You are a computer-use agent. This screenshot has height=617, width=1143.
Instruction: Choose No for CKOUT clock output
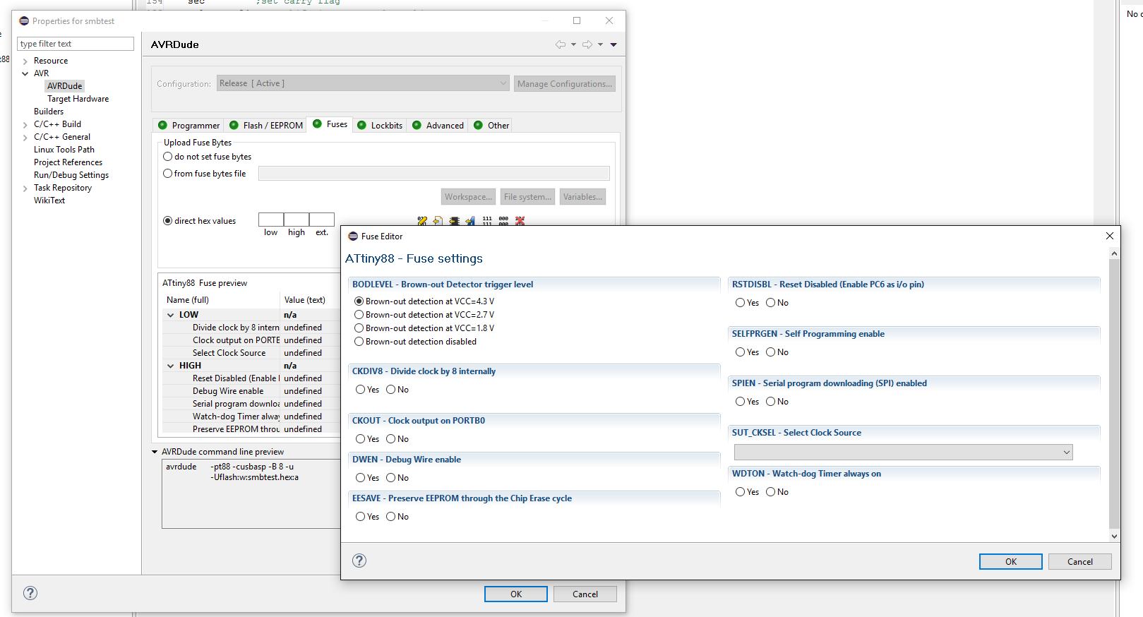coord(390,439)
